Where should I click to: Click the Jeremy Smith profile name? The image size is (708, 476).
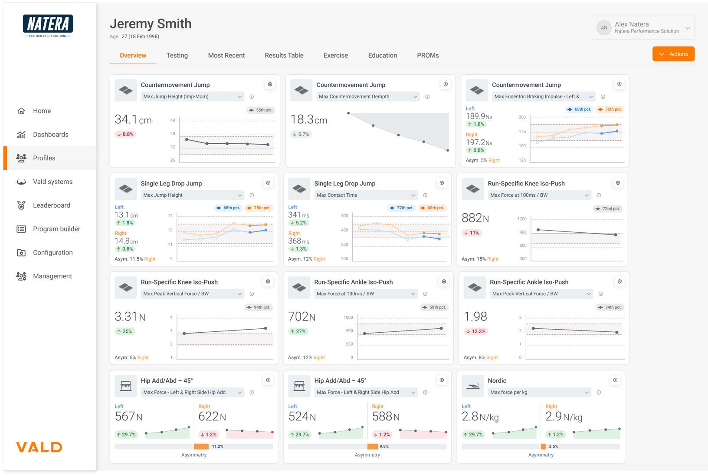pyautogui.click(x=151, y=24)
